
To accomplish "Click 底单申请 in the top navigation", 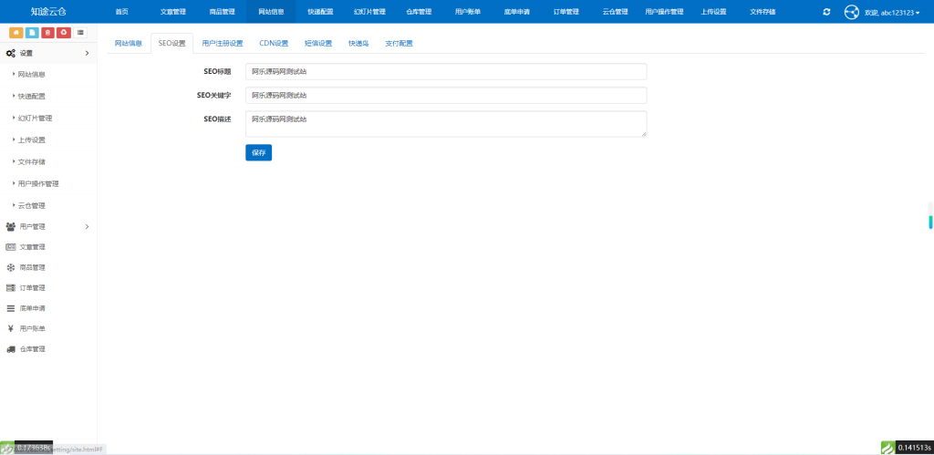I will (x=516, y=12).
